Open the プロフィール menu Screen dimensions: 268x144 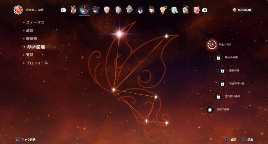37,63
